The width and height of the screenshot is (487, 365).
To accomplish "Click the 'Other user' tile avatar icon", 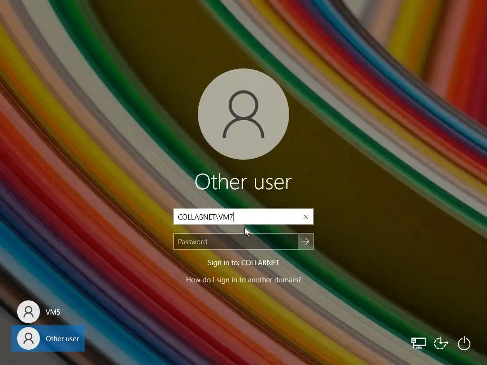I will (x=29, y=338).
